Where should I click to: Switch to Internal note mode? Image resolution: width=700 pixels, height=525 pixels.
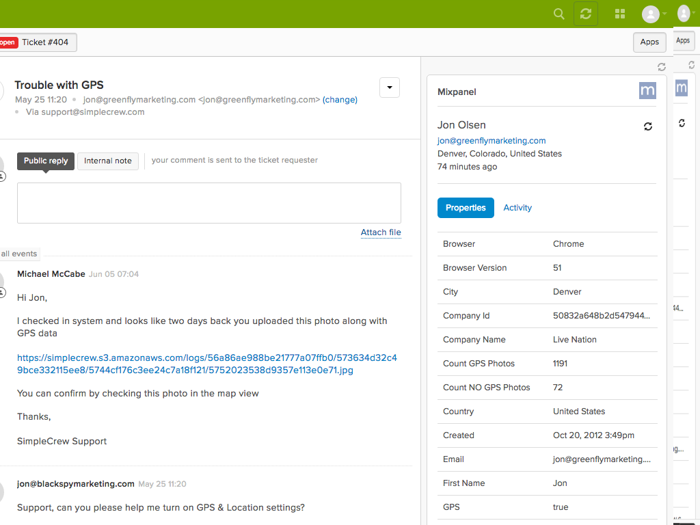coord(107,161)
